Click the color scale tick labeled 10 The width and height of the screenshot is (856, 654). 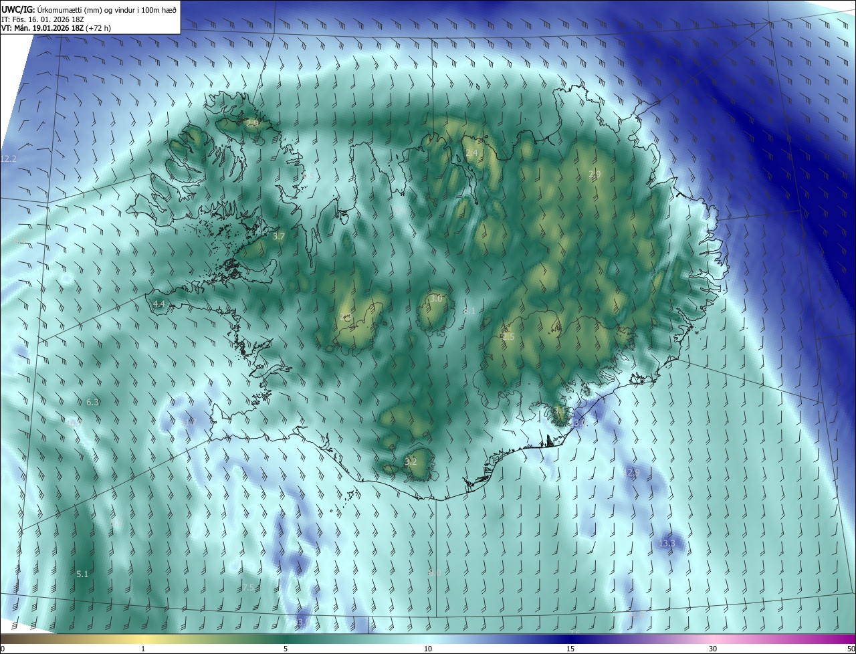click(x=428, y=649)
